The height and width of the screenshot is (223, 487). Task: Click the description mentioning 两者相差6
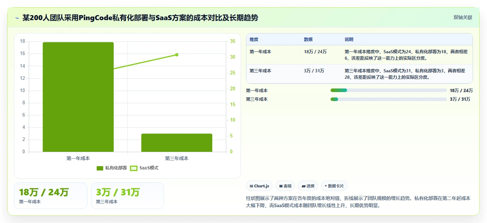(406, 55)
